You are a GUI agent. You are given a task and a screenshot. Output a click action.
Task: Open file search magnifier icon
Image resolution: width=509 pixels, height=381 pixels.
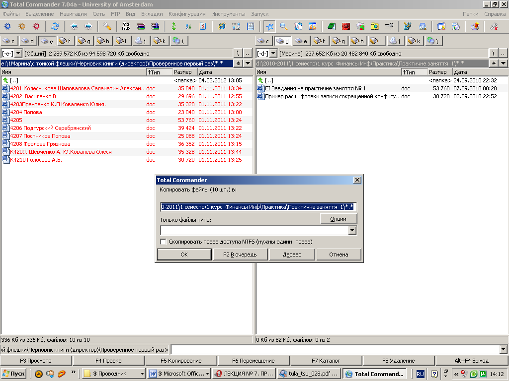click(284, 27)
